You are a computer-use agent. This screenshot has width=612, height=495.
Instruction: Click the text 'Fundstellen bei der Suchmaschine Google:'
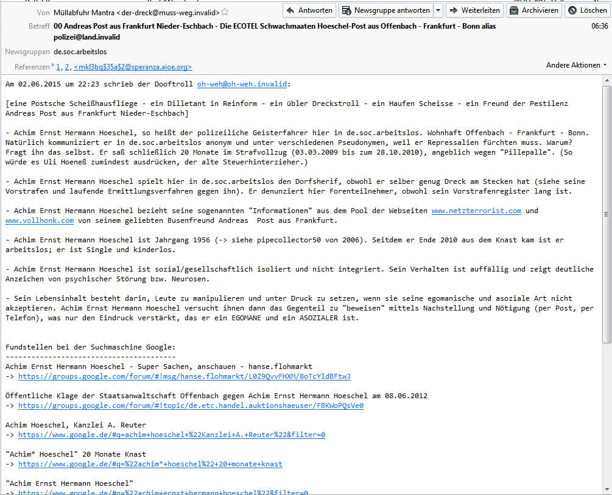[91, 347]
